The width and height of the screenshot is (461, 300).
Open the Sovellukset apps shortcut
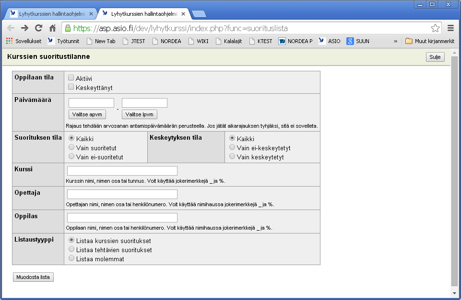point(24,41)
